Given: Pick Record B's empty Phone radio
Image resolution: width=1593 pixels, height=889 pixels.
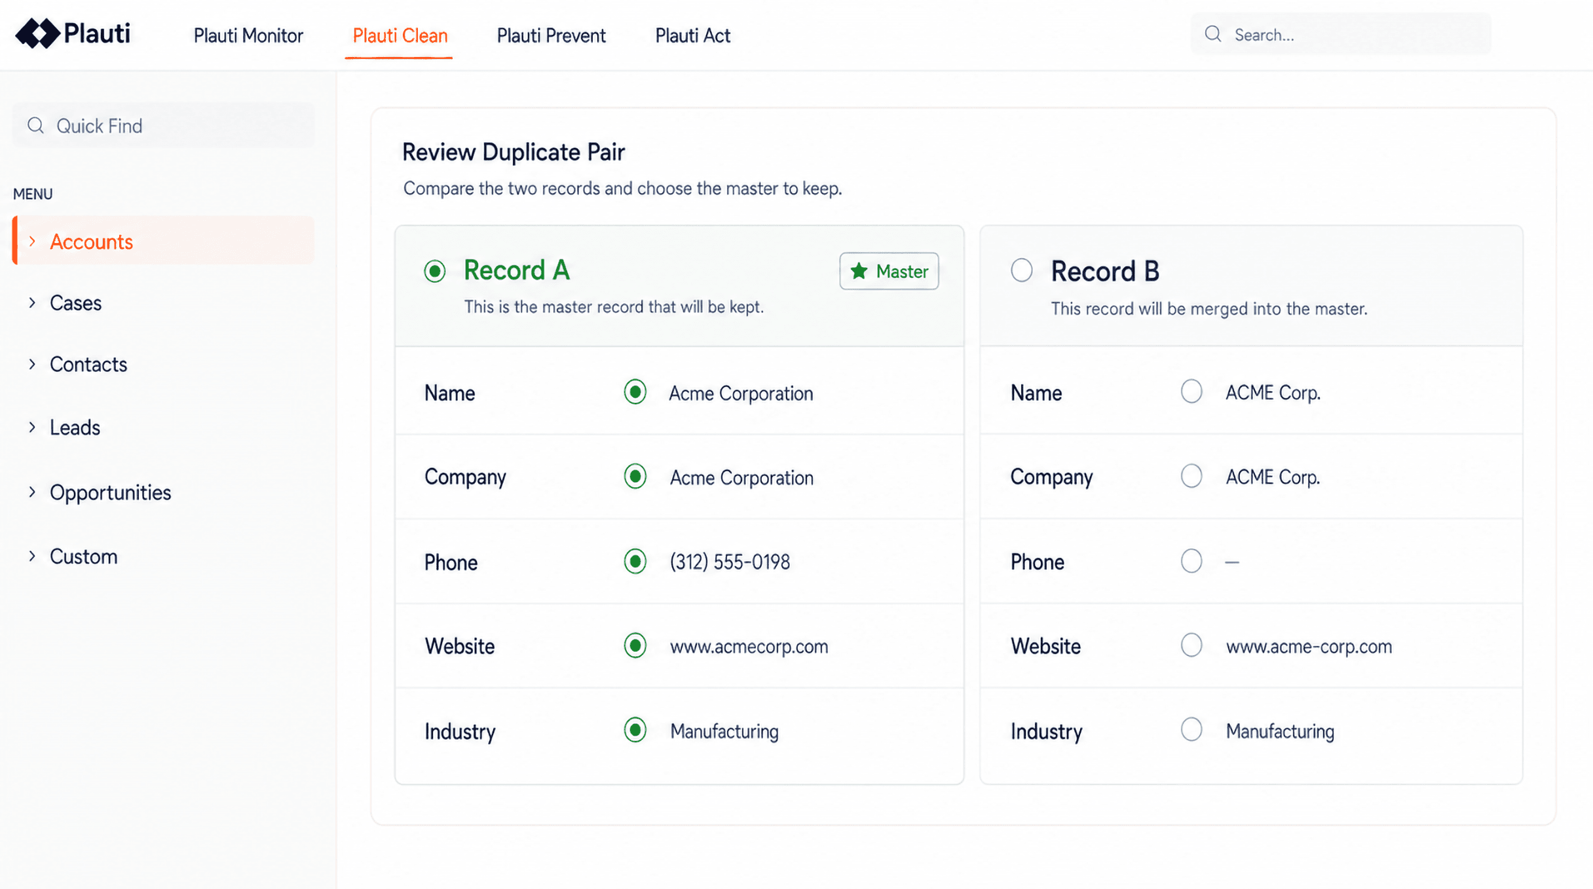Looking at the screenshot, I should click(1191, 561).
